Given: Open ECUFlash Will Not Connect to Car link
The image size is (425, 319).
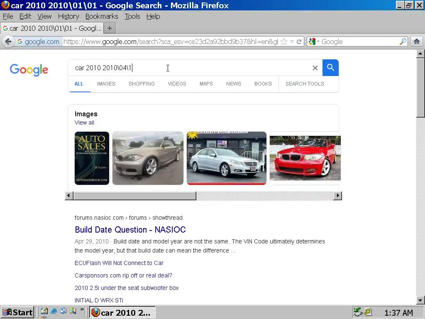Looking at the screenshot, I should [x=119, y=263].
